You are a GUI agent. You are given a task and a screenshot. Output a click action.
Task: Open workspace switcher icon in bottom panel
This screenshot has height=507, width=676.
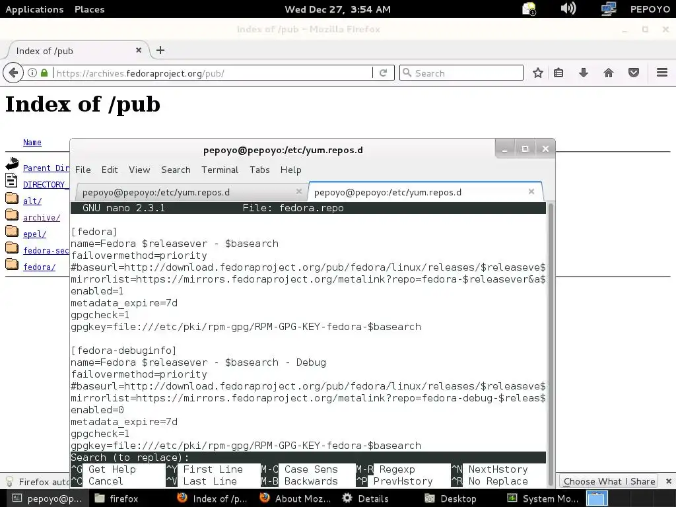pyautogui.click(x=597, y=498)
